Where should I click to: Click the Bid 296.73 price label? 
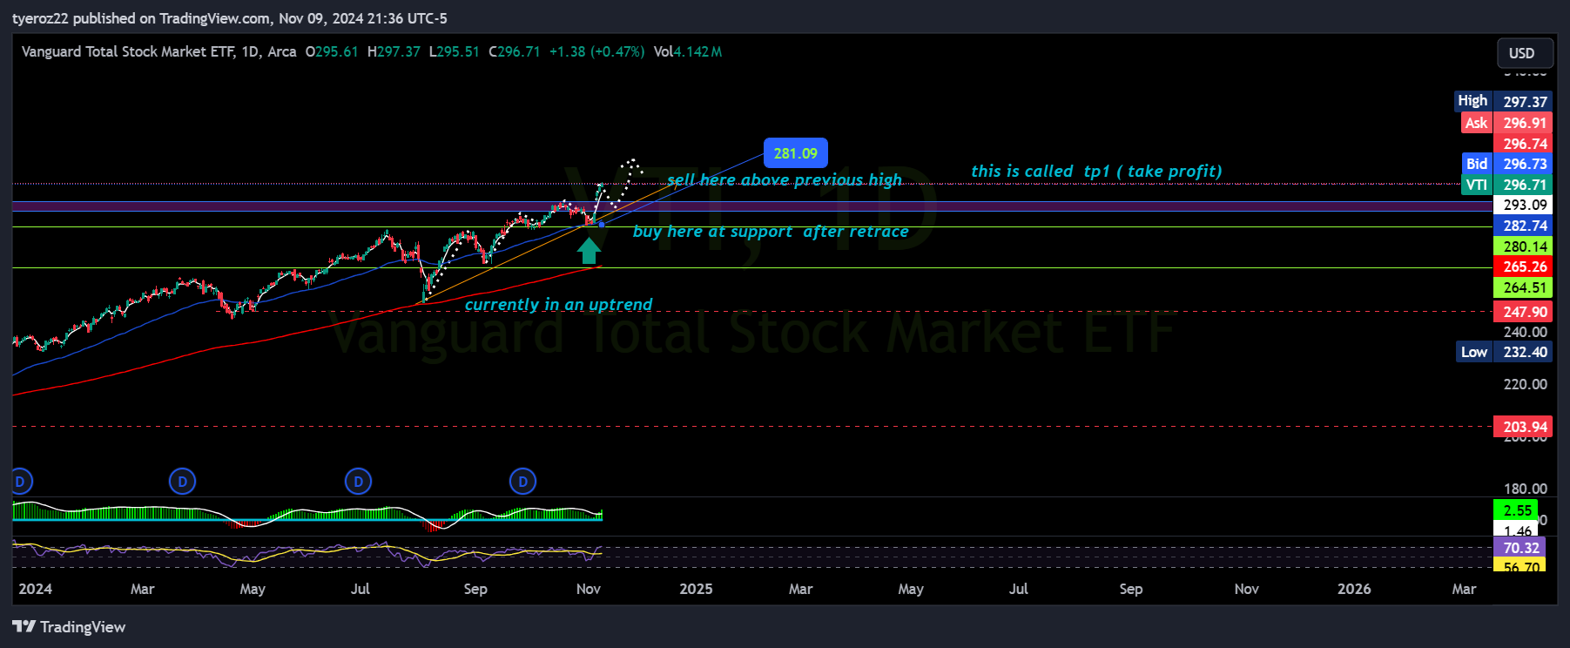(x=1507, y=164)
